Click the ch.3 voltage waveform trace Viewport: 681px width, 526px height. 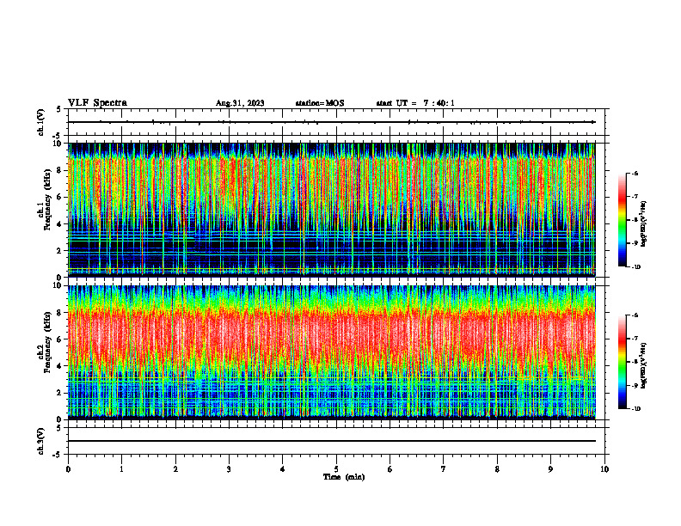[332, 441]
